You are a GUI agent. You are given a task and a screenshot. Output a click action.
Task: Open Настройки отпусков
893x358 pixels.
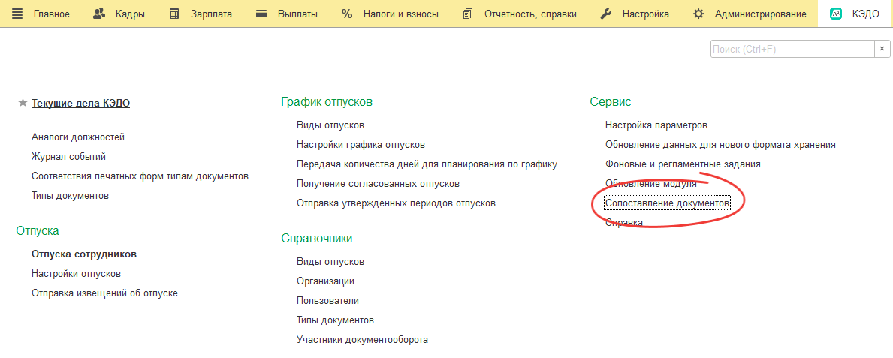coord(77,274)
